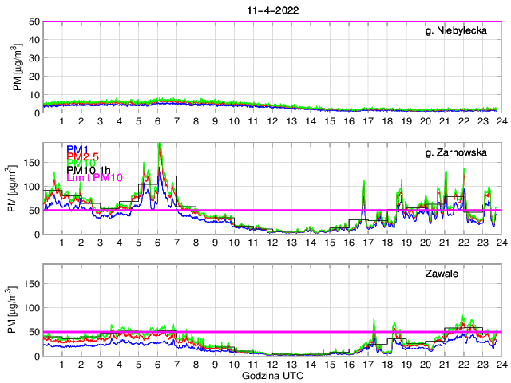Screen dimensions: 511x383
Task: Click the y-axis PM label of top plot
Action: (x=18, y=67)
